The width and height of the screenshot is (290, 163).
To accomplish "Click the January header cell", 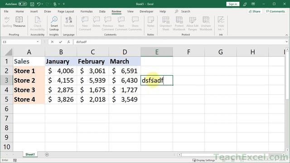I will click(61, 62).
